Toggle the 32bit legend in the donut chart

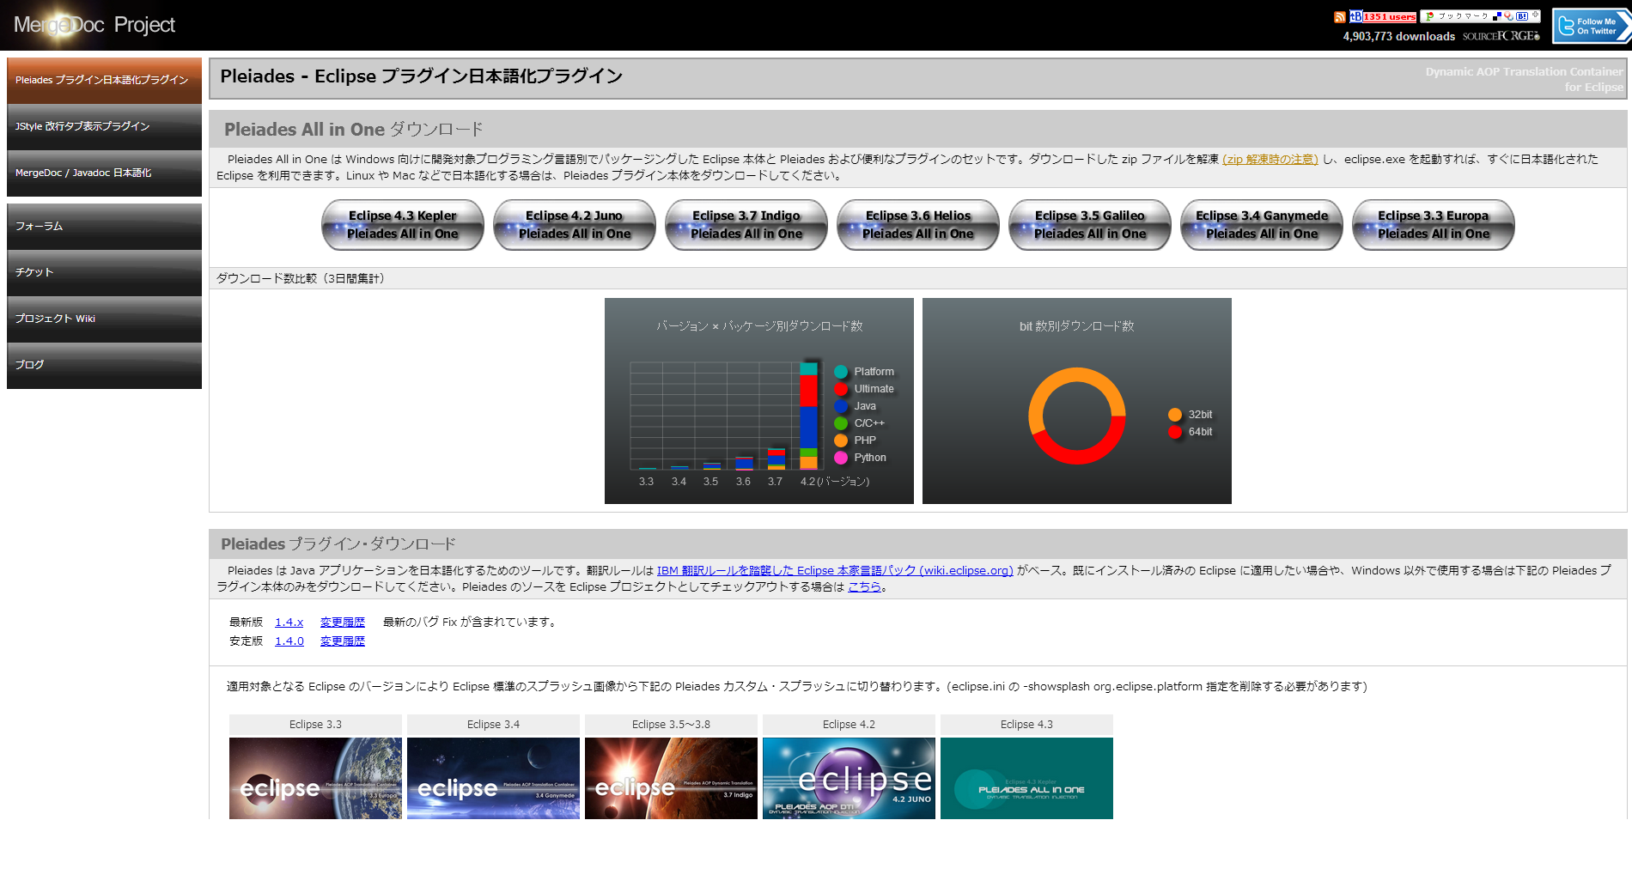point(1190,414)
